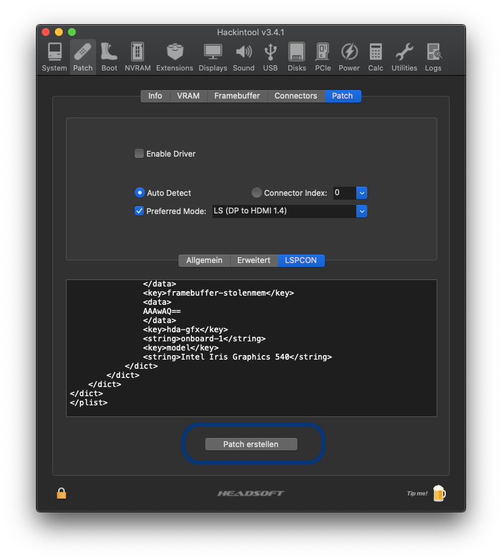Minimize window with yellow button

tap(59, 32)
